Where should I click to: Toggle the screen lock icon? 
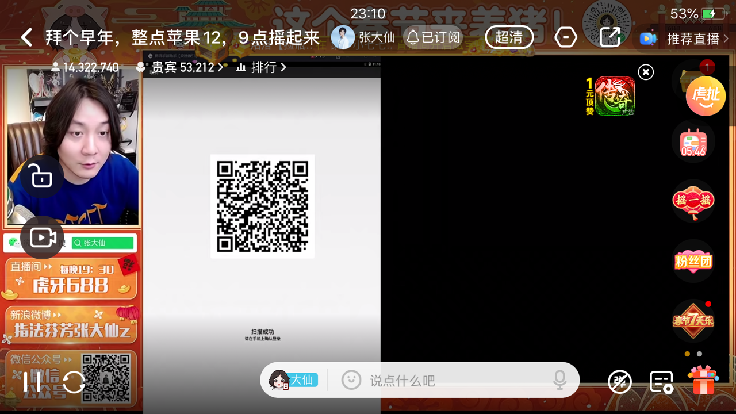click(x=42, y=177)
